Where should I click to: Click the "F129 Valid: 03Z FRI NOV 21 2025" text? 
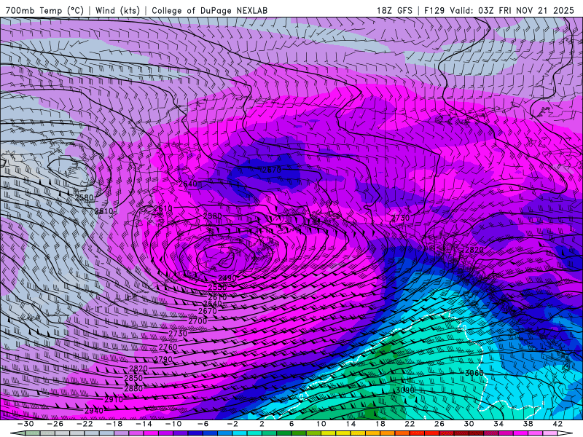(x=499, y=10)
